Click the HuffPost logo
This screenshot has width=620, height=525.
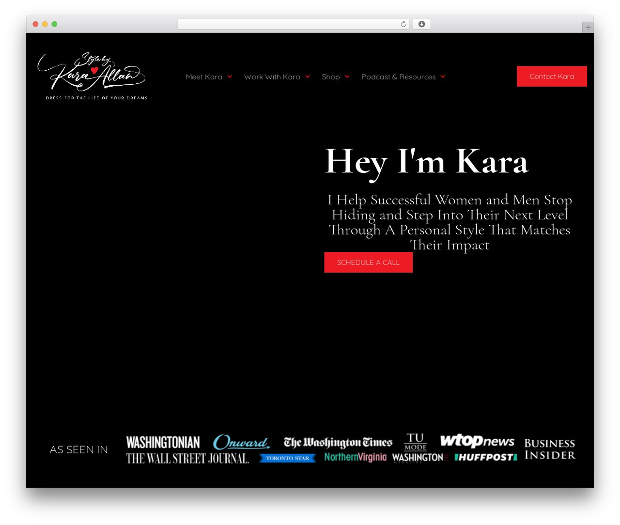(x=486, y=457)
